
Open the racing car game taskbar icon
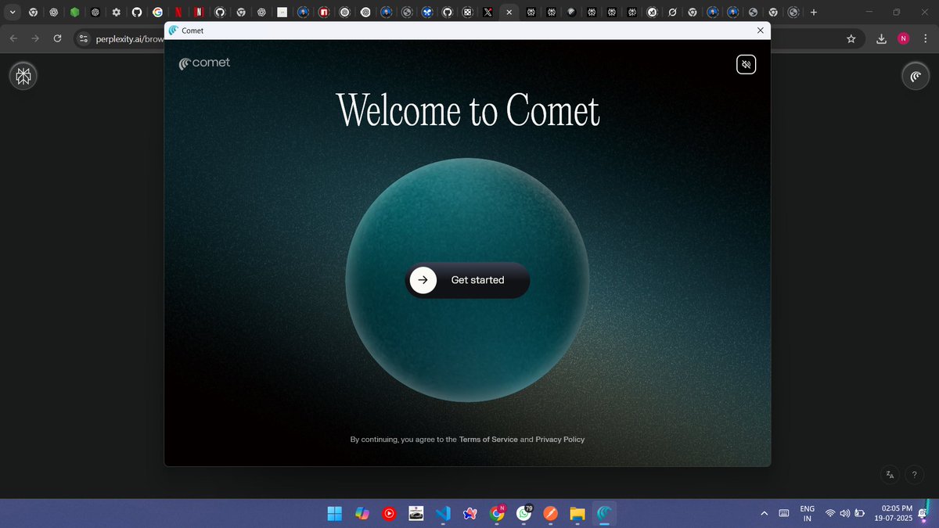(416, 514)
